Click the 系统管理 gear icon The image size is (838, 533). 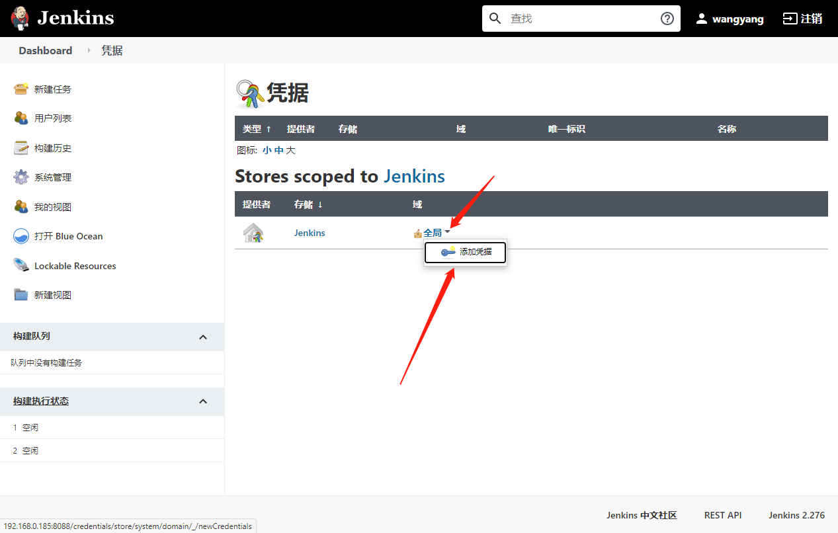pos(21,177)
